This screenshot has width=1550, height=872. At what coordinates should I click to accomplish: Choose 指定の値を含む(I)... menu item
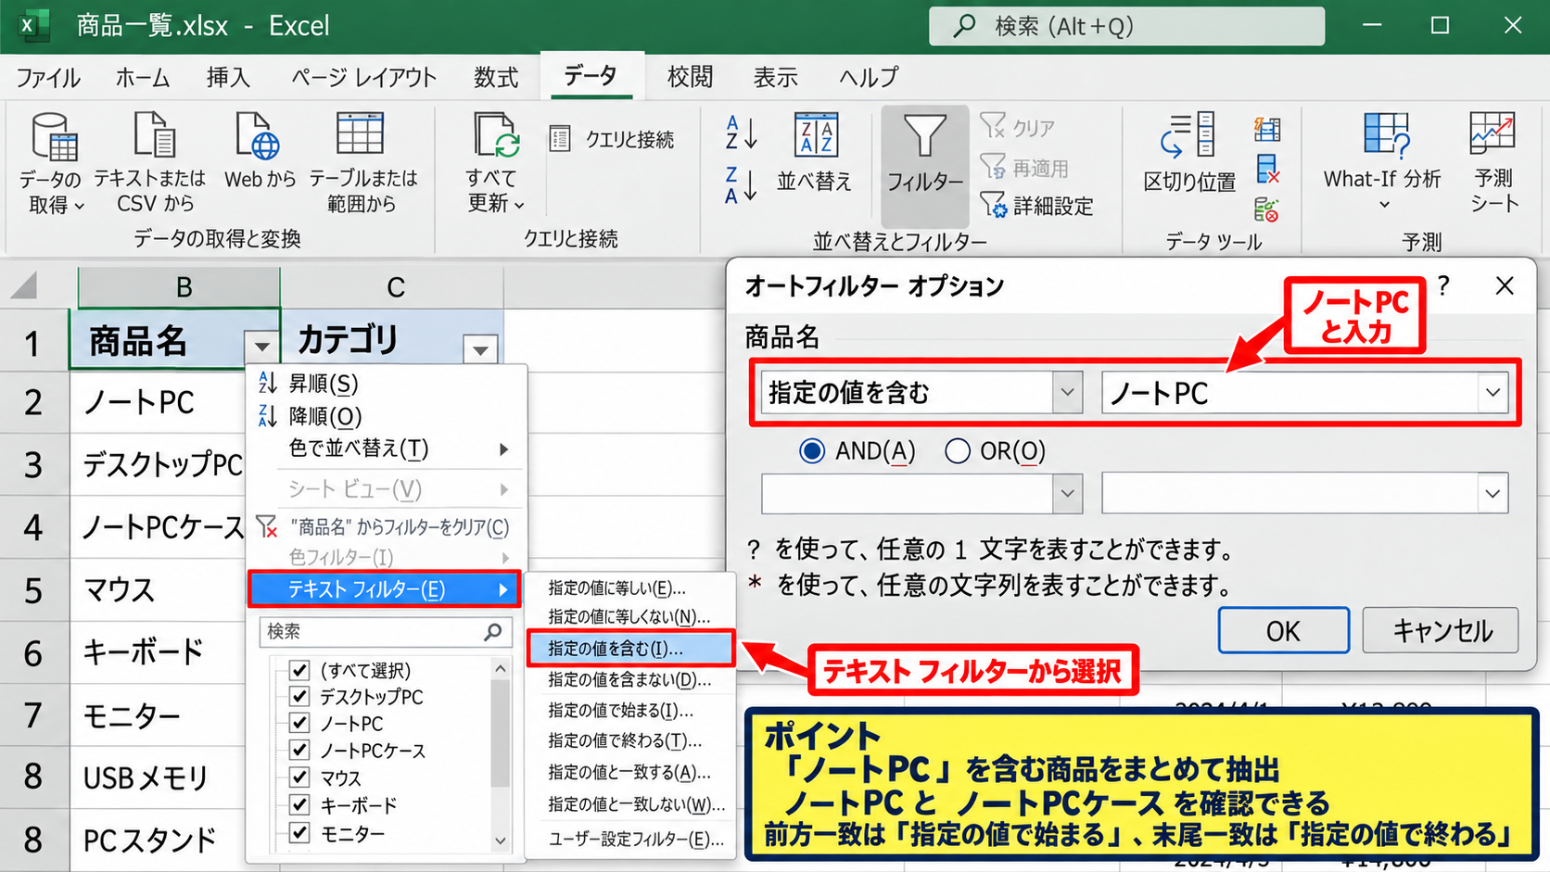coord(630,649)
